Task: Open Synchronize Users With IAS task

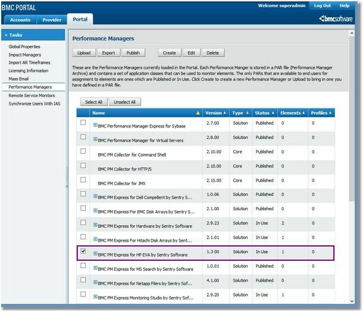Action: (x=34, y=104)
